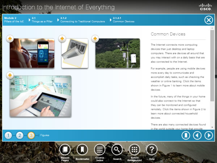Image resolution: width=217 pixels, height=163 pixels.
Task: Expand the medical tablet image plus button
Action: [x=9, y=75]
